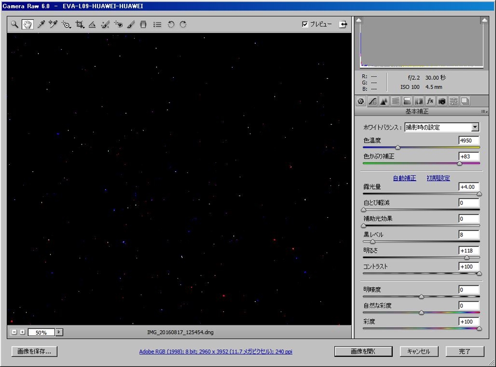This screenshot has height=367, width=496.
Task: Select the Adjustment Brush tool
Action: coord(131,24)
